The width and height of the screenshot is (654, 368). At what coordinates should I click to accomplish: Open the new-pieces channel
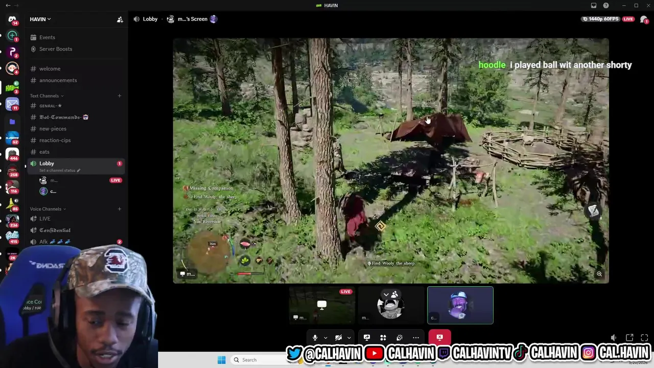point(53,129)
